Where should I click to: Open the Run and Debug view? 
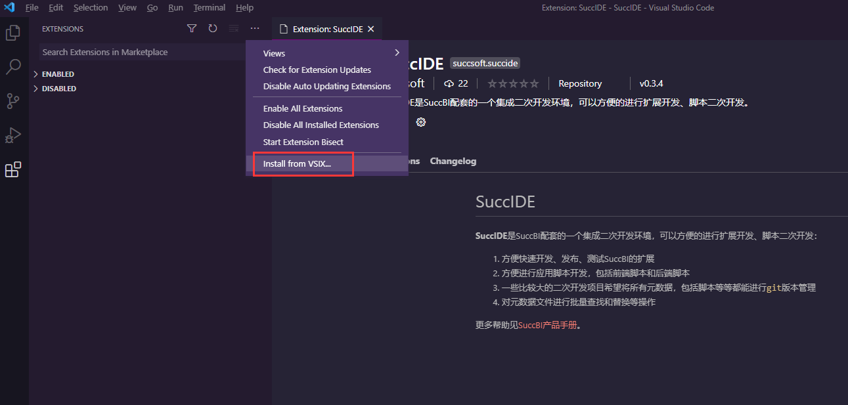(x=13, y=135)
